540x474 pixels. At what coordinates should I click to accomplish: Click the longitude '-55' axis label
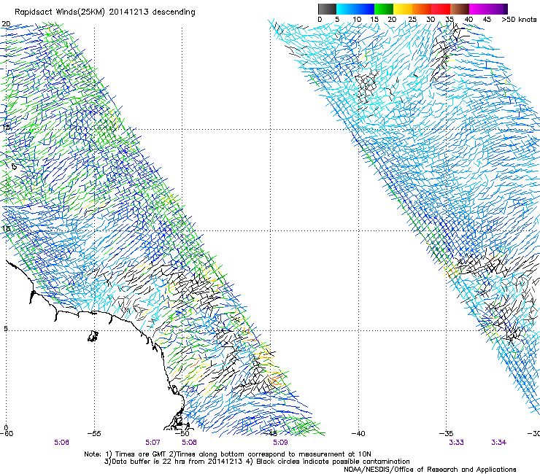tap(94, 434)
